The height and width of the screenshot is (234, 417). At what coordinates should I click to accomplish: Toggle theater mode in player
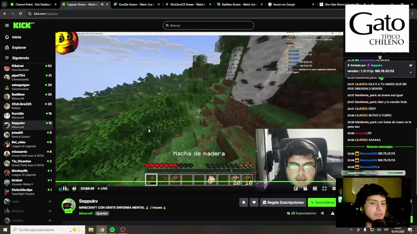point(315,188)
